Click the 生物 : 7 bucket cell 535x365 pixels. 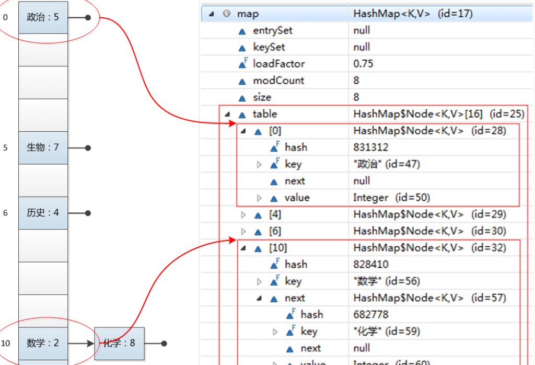pos(43,147)
